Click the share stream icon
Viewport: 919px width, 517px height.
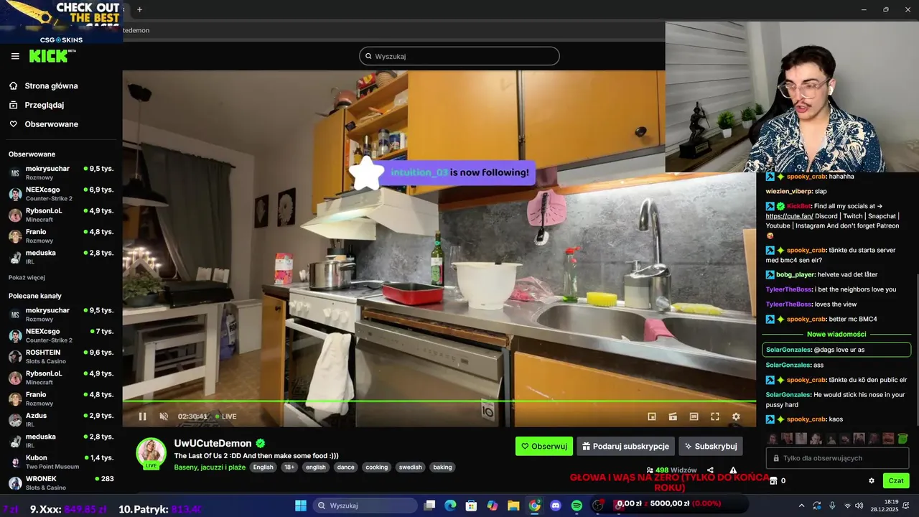pos(710,470)
